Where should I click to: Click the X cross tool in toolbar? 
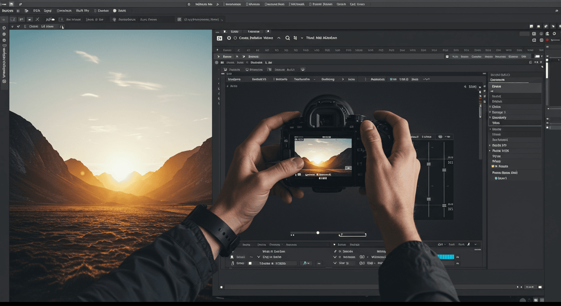coord(37,19)
